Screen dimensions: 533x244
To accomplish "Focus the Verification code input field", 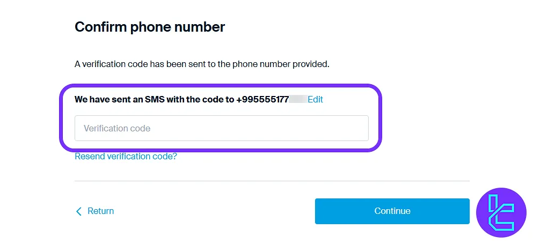I will 221,128.
